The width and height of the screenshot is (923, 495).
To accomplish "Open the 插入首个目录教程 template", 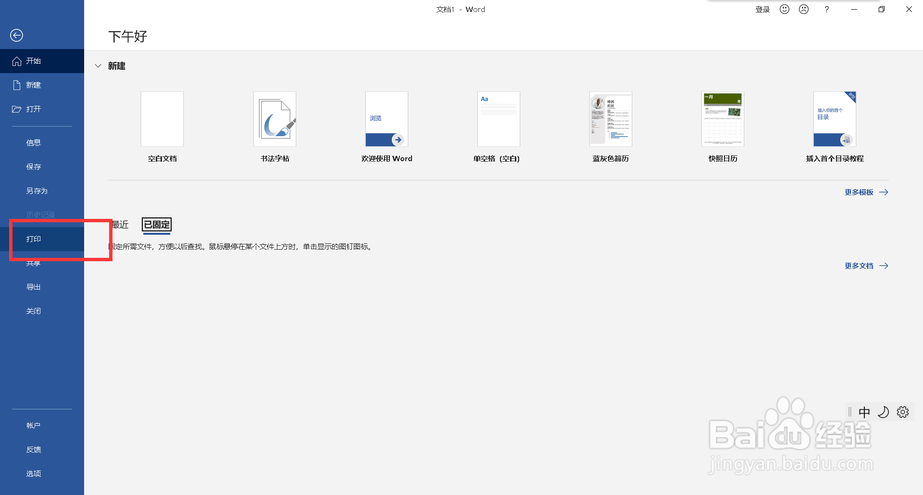I will pos(835,127).
